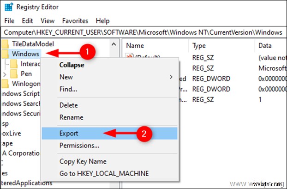Select the Windows Search key
287x189 pixels.
click(x=20, y=104)
